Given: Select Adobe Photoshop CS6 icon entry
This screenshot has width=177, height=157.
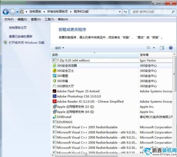Looking at the screenshot, I should 55,96.
